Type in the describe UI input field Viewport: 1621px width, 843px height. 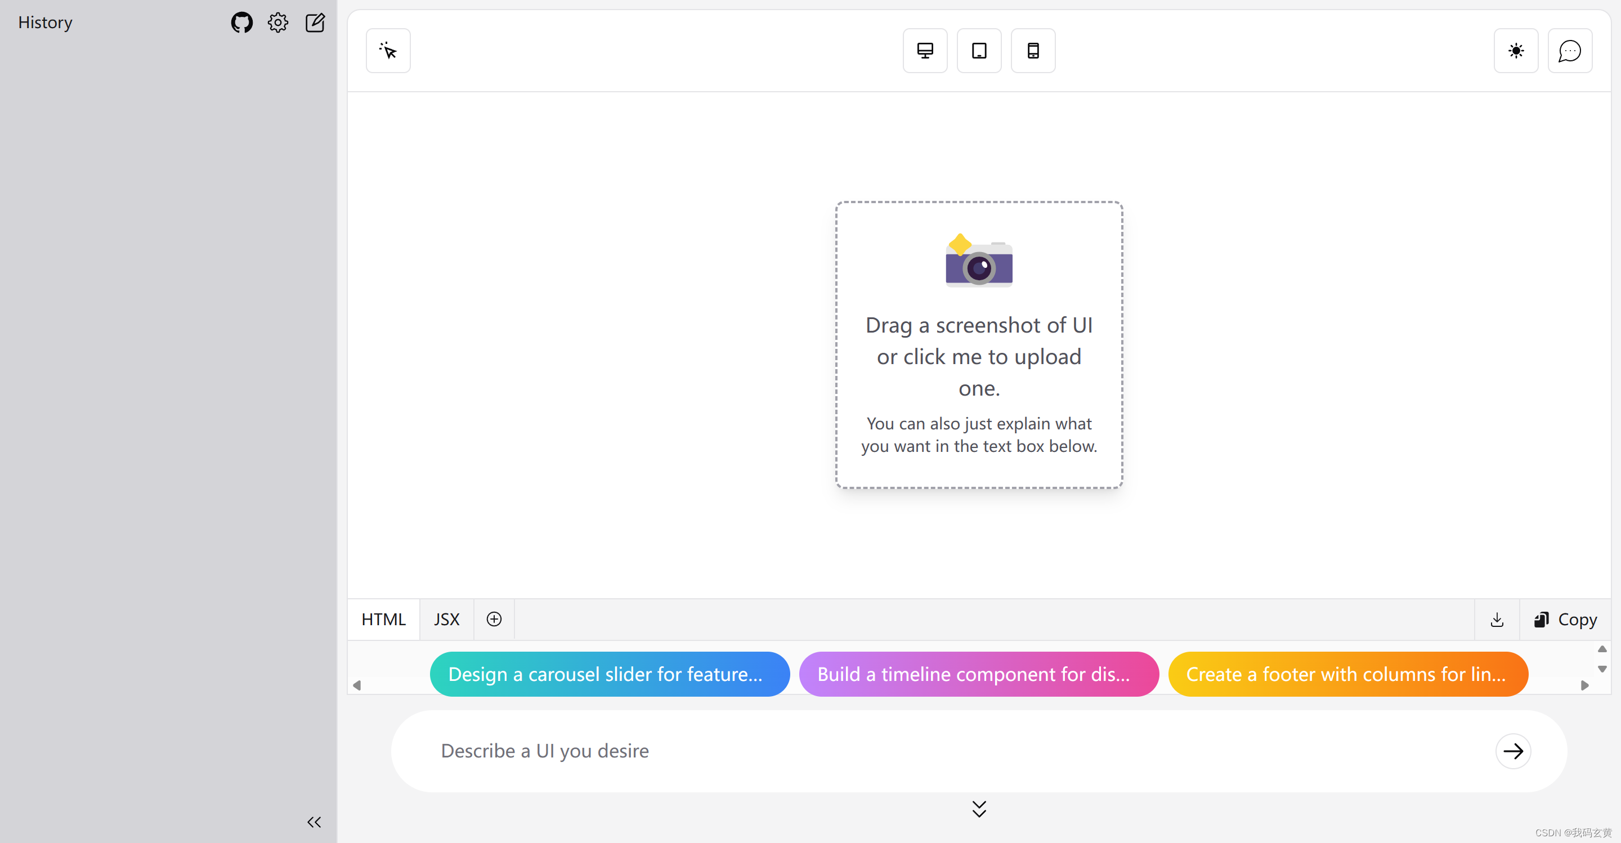point(943,750)
